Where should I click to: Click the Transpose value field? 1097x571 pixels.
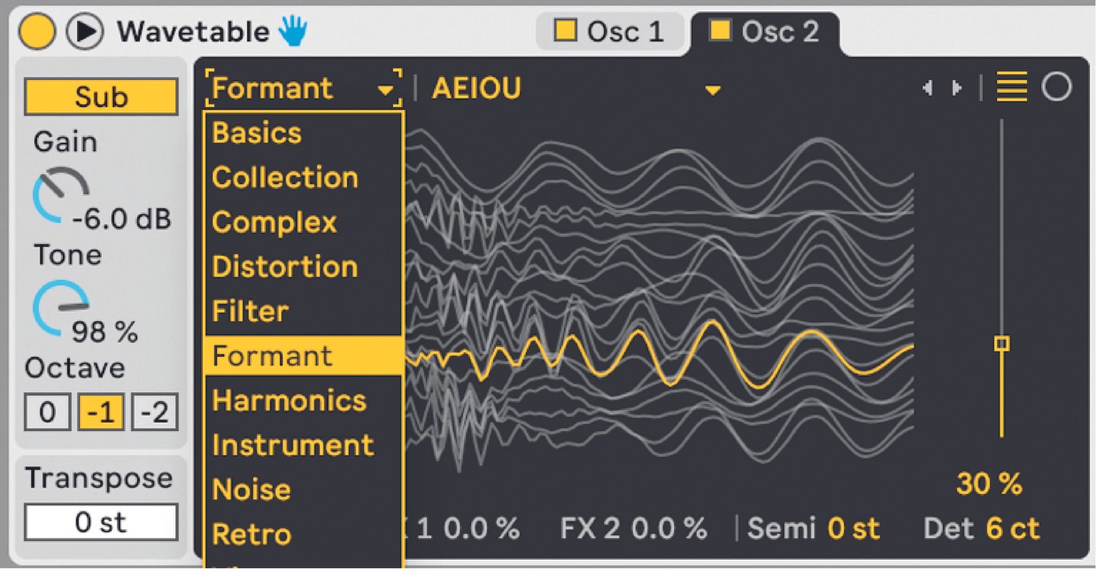tap(101, 521)
